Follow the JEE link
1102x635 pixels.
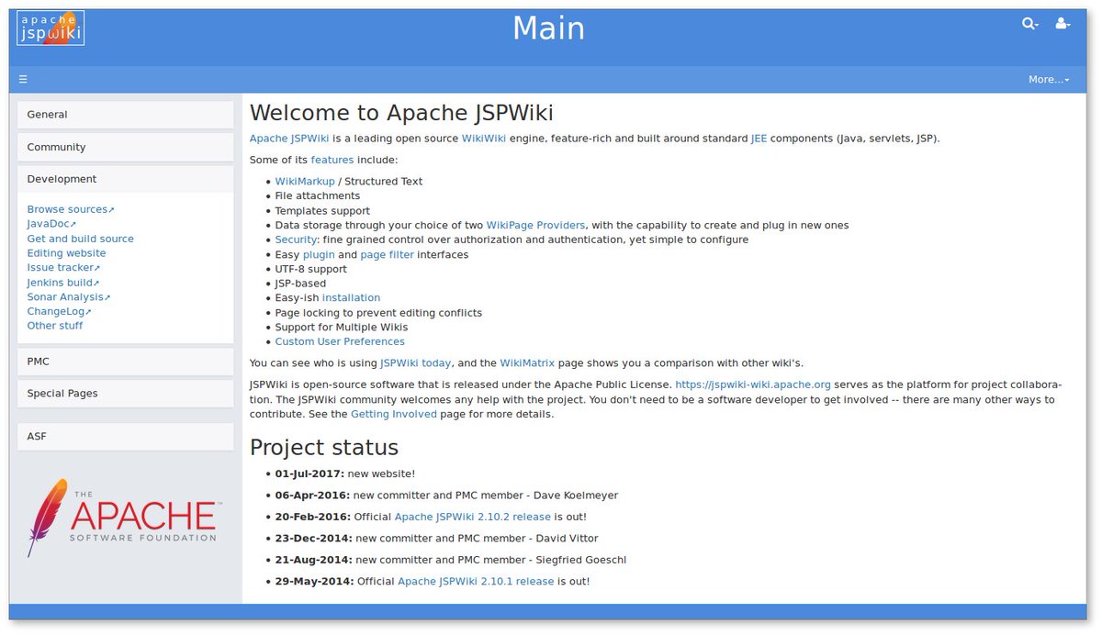point(759,139)
